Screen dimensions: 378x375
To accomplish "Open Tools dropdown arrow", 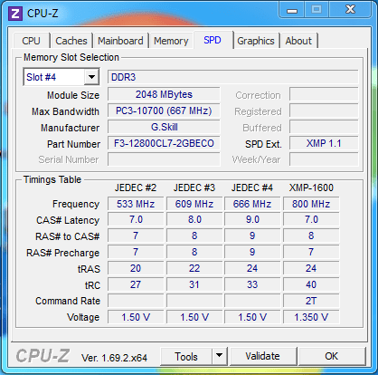I will [220, 356].
